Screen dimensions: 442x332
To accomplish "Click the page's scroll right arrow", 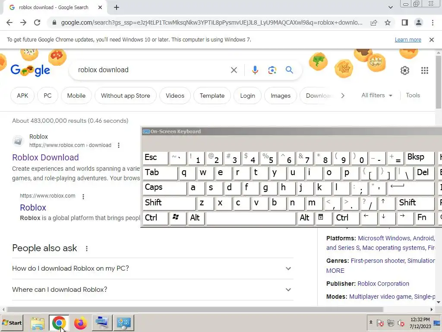I will 431,310.
